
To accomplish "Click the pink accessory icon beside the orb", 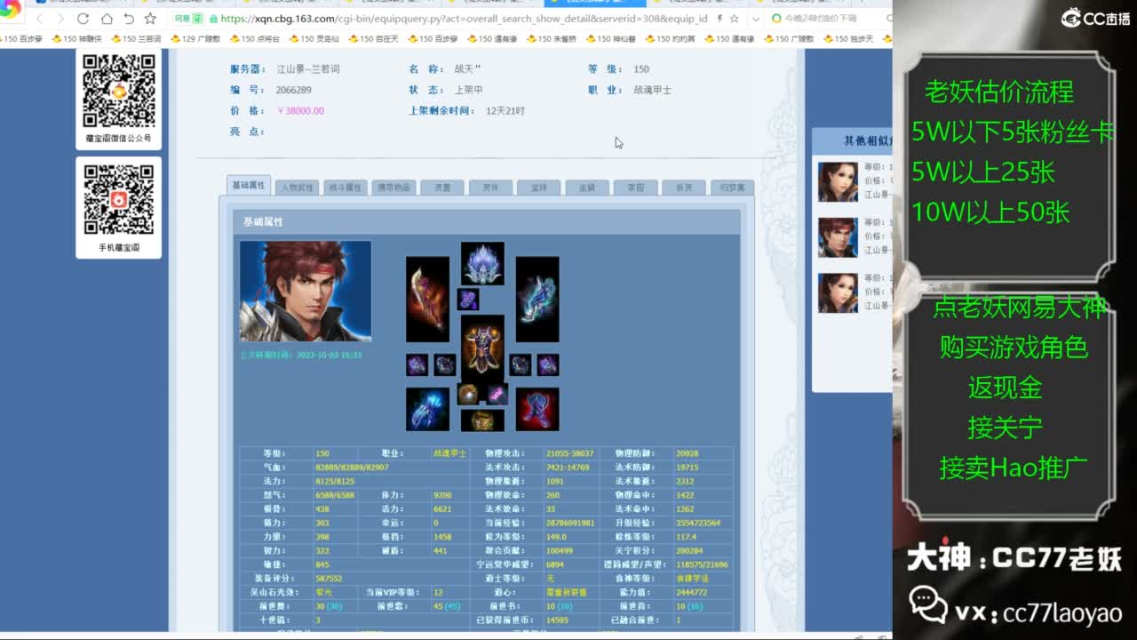I will [497, 395].
